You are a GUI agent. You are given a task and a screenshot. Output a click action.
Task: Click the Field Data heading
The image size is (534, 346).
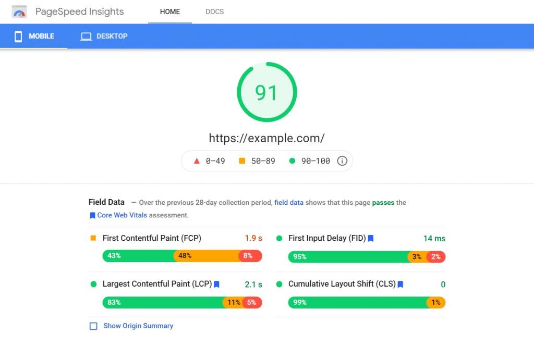[106, 202]
